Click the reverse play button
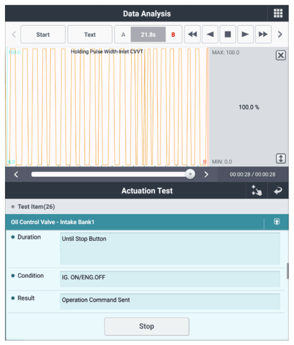Viewport: 294px width, 345px height. point(210,34)
